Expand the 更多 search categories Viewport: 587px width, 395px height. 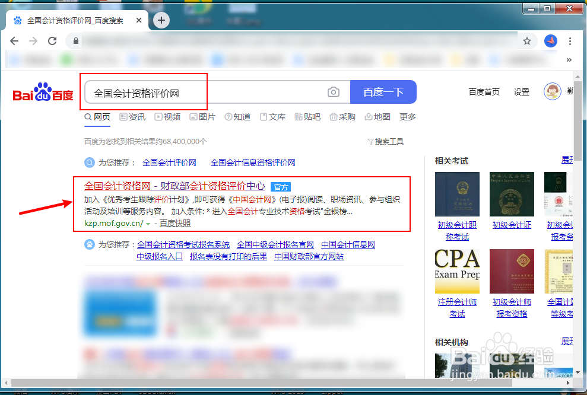408,117
